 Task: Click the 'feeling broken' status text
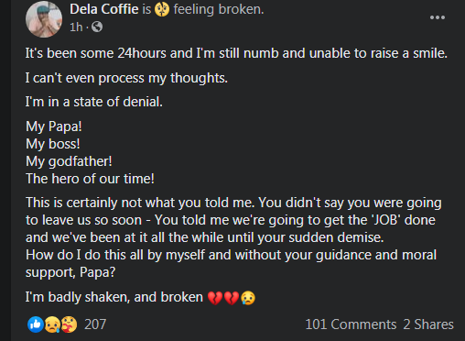[219, 9]
